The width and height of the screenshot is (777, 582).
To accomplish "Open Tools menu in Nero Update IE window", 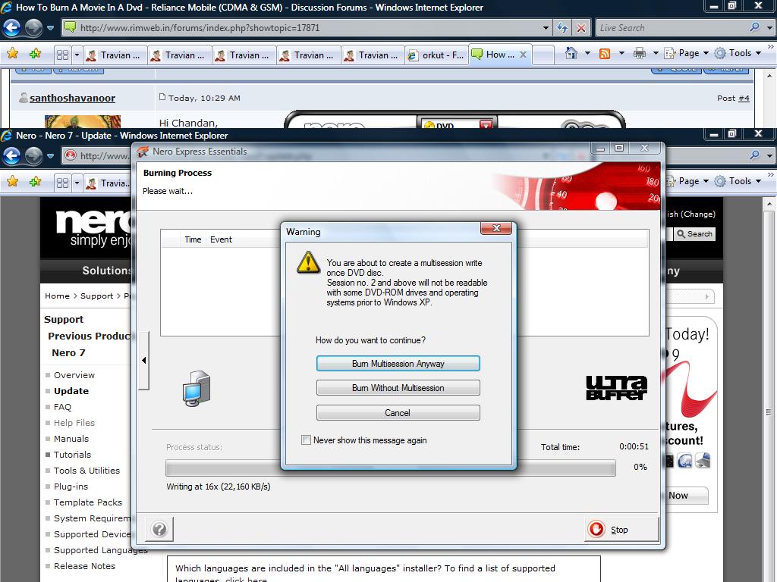I will tap(738, 181).
